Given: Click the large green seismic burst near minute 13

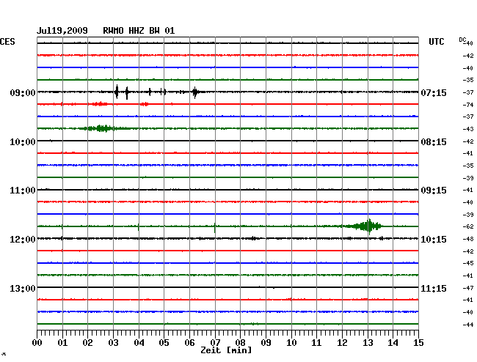Looking at the screenshot, I should click(x=365, y=226).
